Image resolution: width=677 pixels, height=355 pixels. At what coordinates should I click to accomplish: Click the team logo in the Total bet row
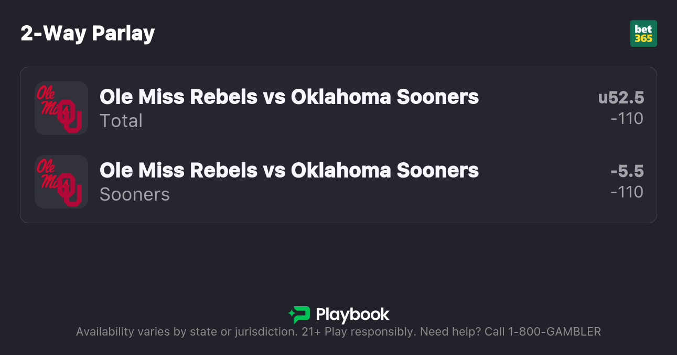[x=61, y=108]
